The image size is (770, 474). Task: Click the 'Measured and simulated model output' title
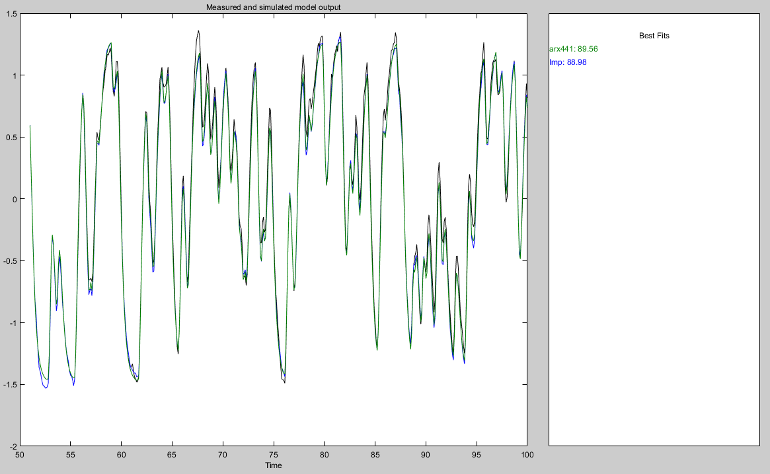click(274, 7)
